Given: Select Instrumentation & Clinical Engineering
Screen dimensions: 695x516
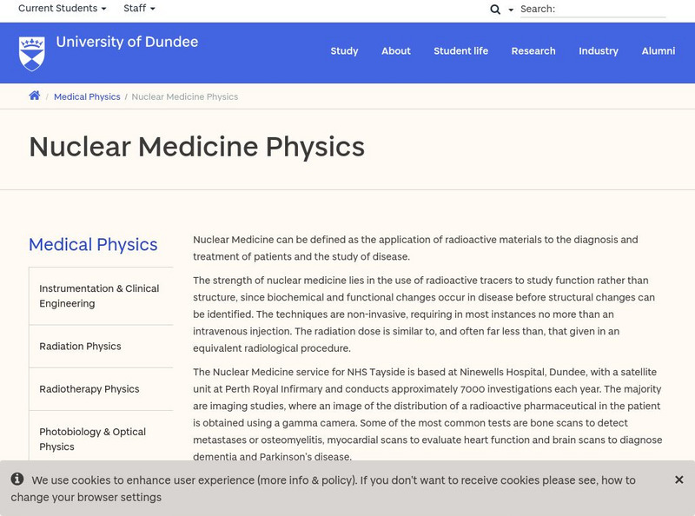Looking at the screenshot, I should (98, 295).
